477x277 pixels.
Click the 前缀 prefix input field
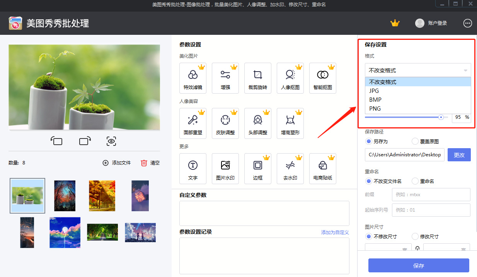pyautogui.click(x=431, y=195)
